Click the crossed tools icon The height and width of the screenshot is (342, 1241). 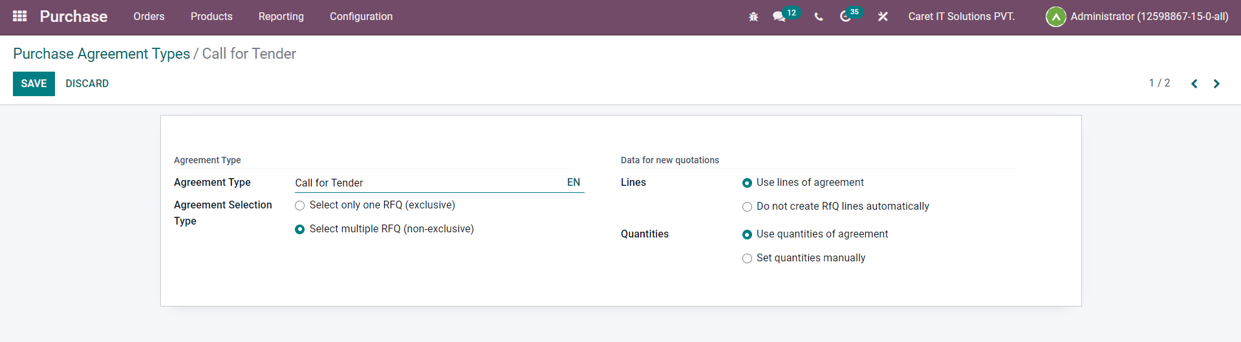tap(883, 17)
